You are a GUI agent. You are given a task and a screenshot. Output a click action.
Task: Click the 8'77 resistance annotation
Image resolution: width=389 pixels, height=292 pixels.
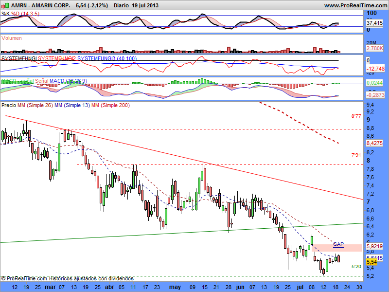coord(356,116)
